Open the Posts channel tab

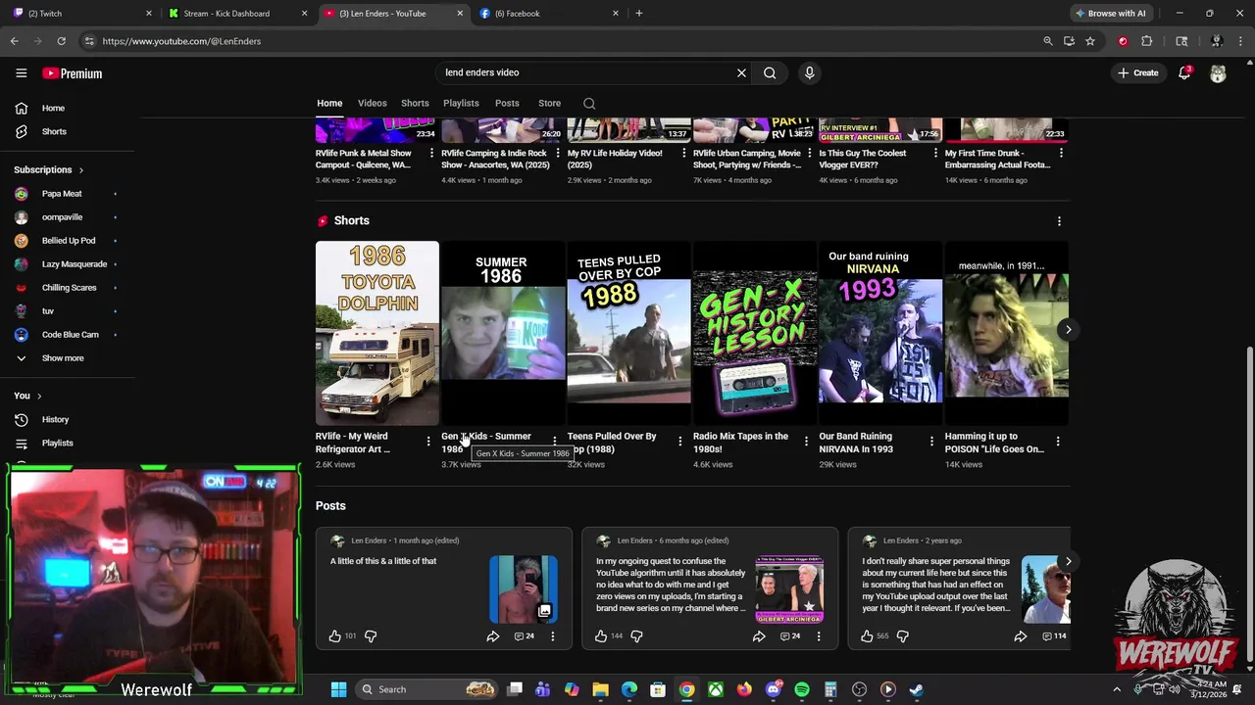tap(507, 103)
